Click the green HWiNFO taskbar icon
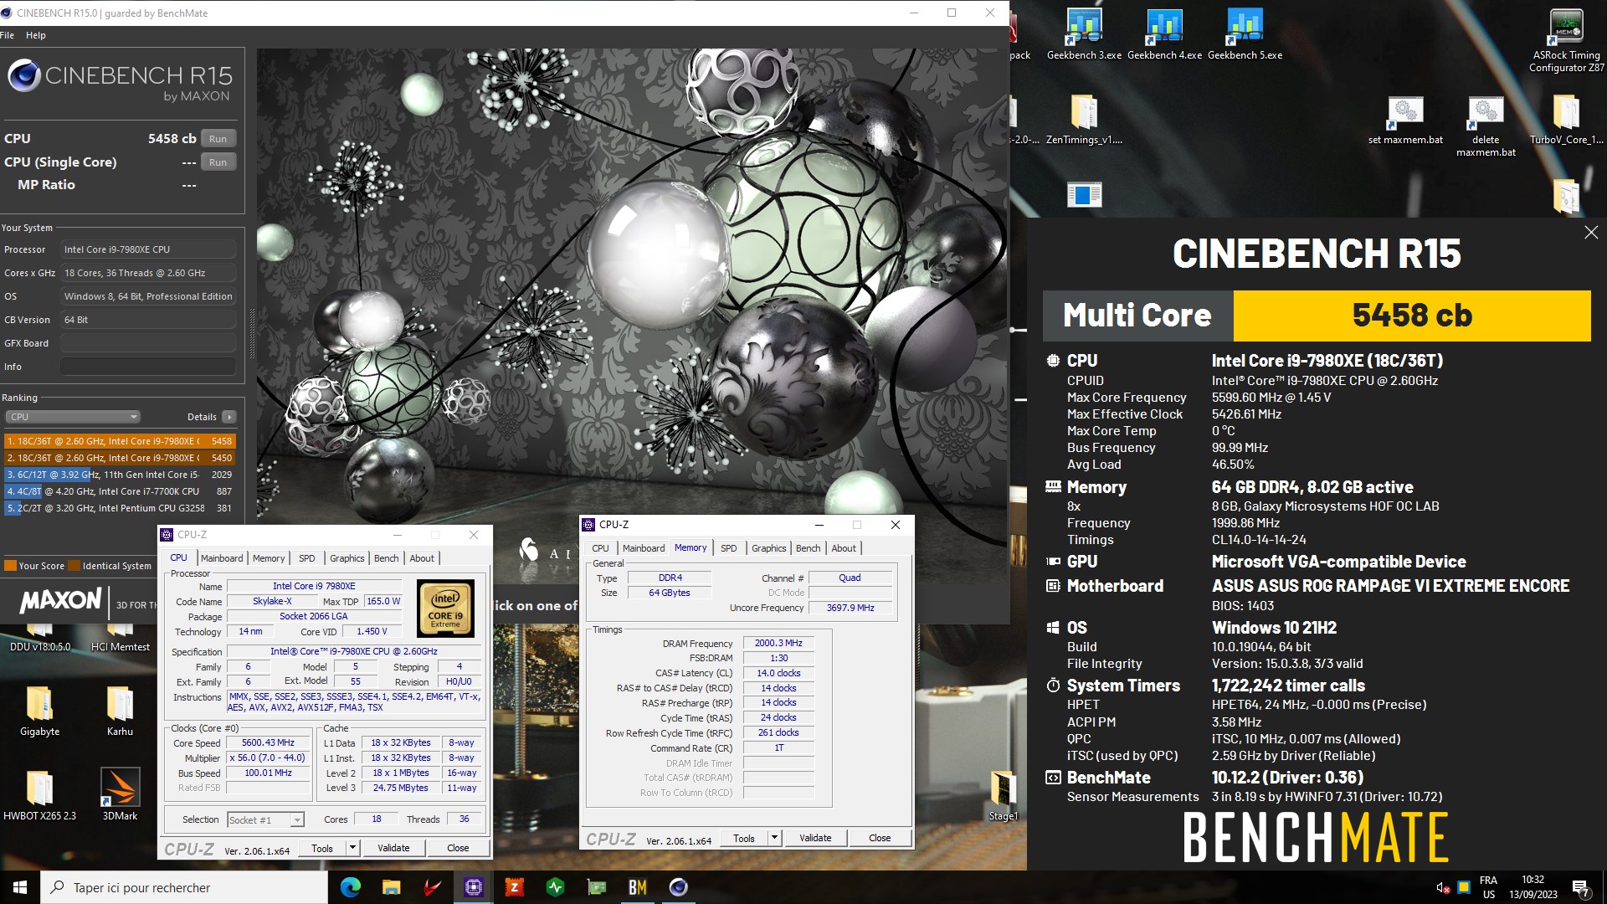This screenshot has width=1607, height=904. pos(555,887)
